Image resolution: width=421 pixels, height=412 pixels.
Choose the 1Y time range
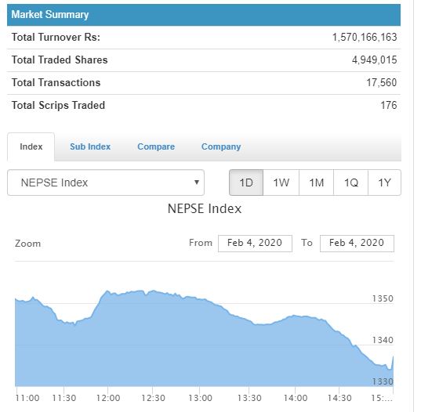tap(384, 183)
